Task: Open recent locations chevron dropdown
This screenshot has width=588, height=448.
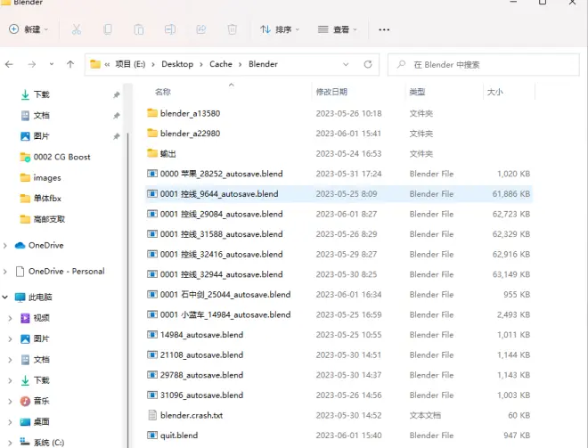Action: [x=52, y=64]
